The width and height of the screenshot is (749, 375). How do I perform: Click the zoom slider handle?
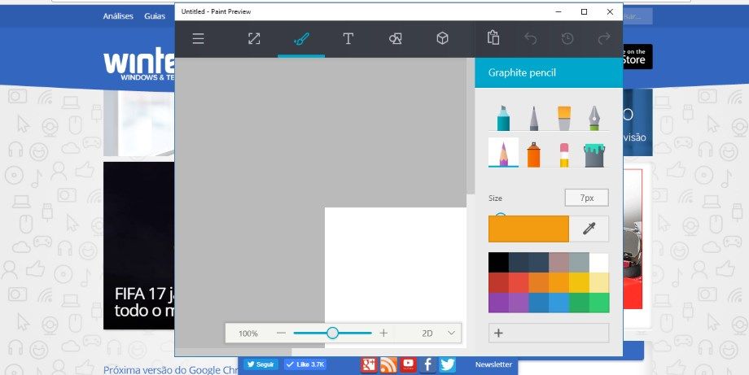click(332, 333)
